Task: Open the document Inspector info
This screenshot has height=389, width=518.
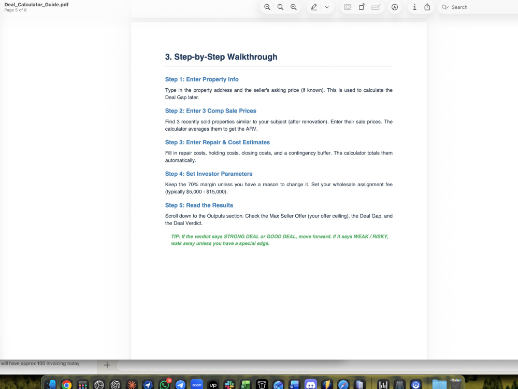Action: (414, 7)
